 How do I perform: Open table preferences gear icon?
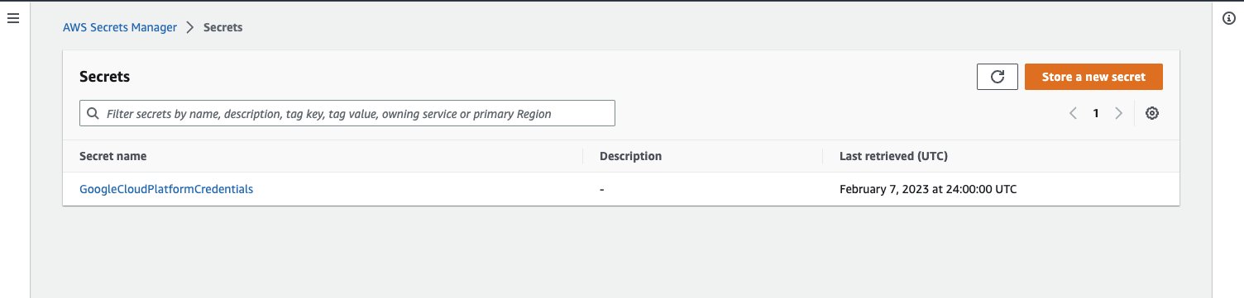[x=1151, y=114]
